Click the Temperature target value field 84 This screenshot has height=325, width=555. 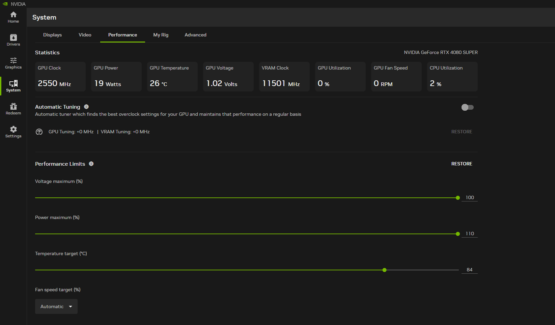click(470, 270)
